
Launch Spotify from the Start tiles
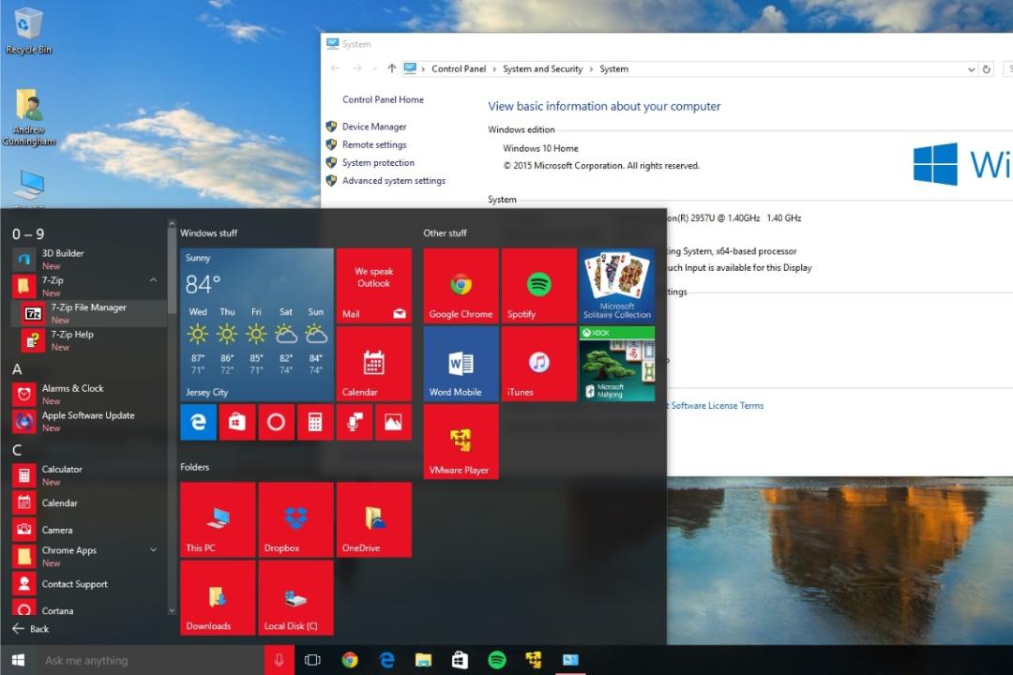pos(538,286)
